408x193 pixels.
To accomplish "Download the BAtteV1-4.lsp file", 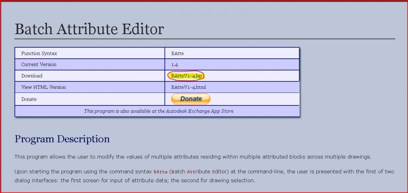I will [187, 76].
